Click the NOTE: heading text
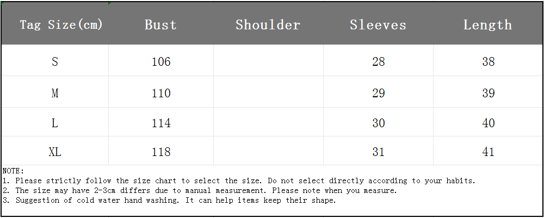 [14, 171]
